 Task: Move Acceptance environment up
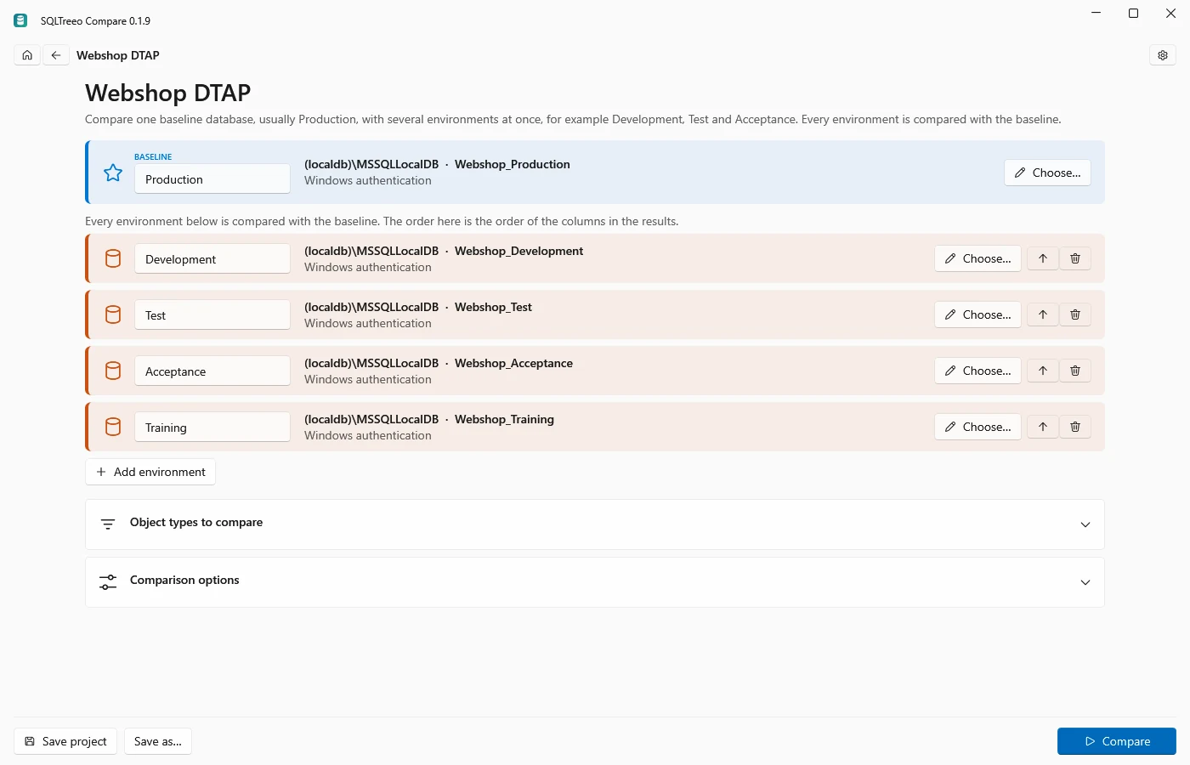tap(1043, 371)
